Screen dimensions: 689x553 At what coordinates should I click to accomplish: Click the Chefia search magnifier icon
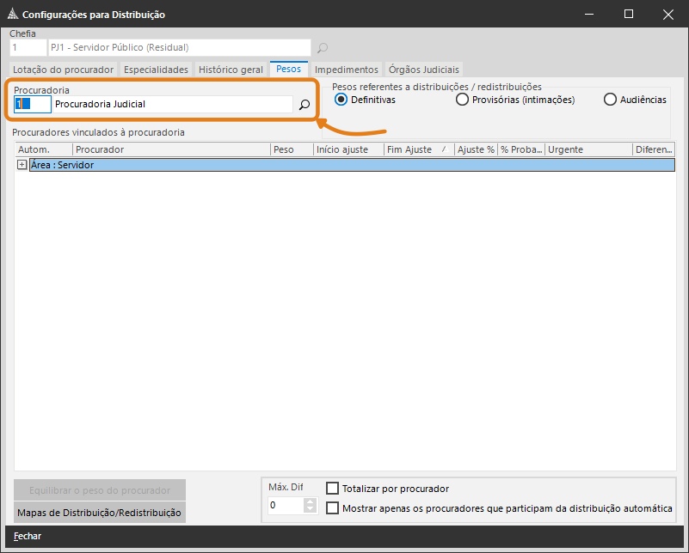pyautogui.click(x=323, y=48)
